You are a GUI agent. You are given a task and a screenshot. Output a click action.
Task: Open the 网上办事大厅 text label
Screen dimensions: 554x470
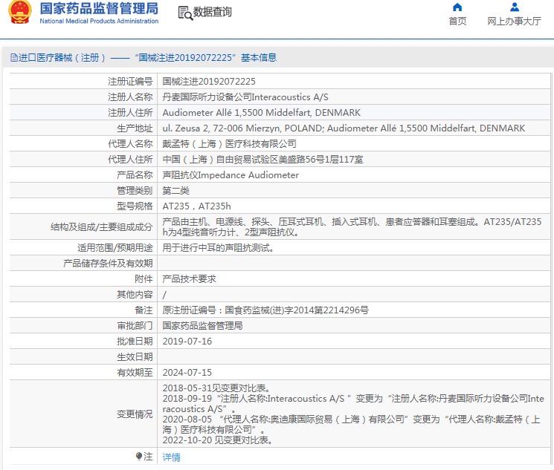click(514, 22)
